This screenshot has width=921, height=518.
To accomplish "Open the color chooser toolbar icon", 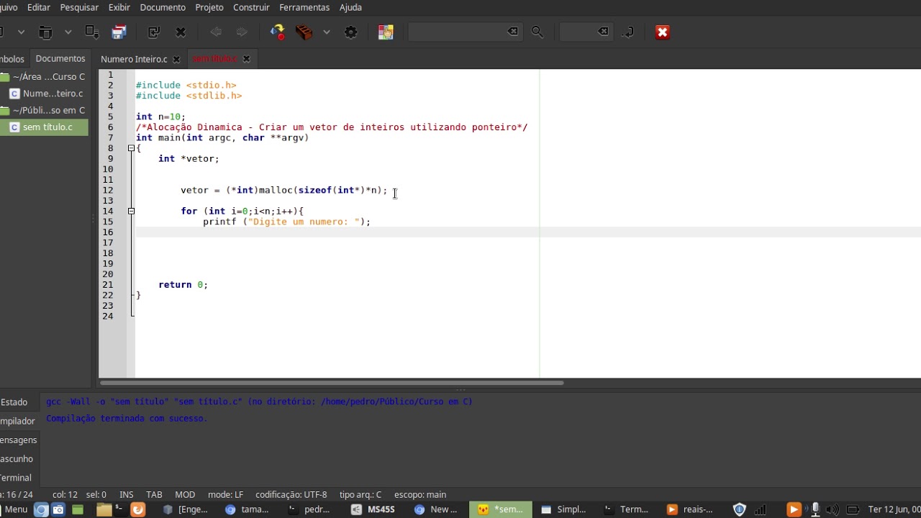I will pyautogui.click(x=386, y=32).
